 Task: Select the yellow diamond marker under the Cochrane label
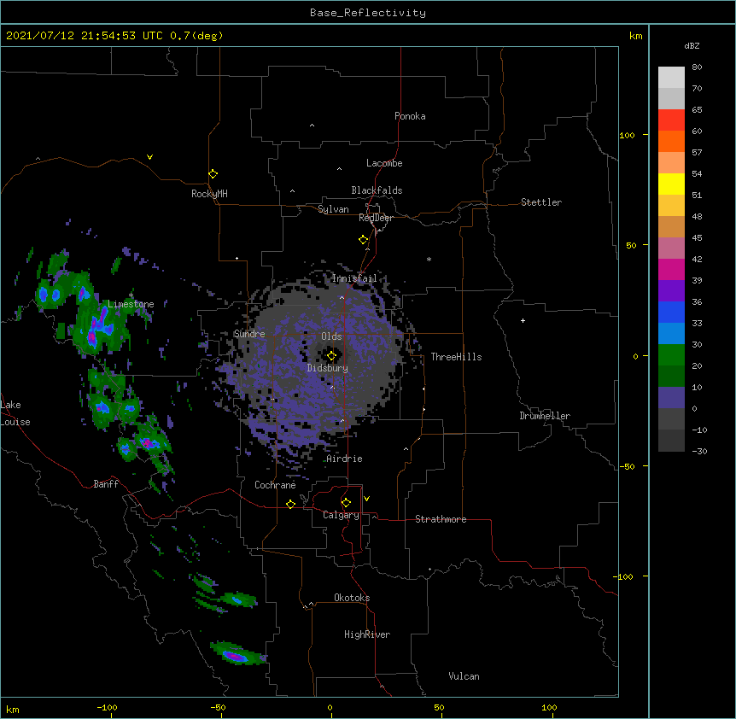point(290,504)
